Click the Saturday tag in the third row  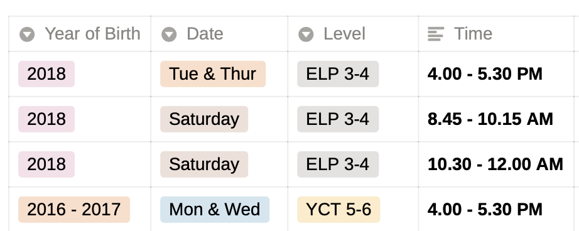(204, 164)
